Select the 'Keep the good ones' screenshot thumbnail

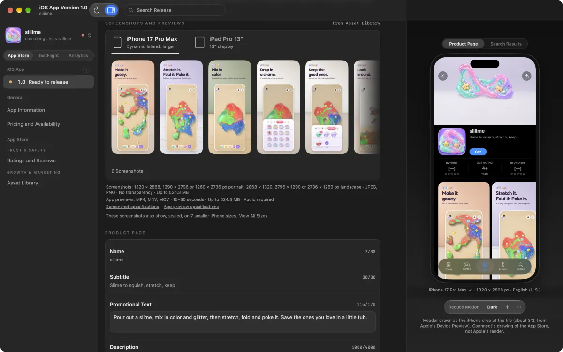coord(327,107)
